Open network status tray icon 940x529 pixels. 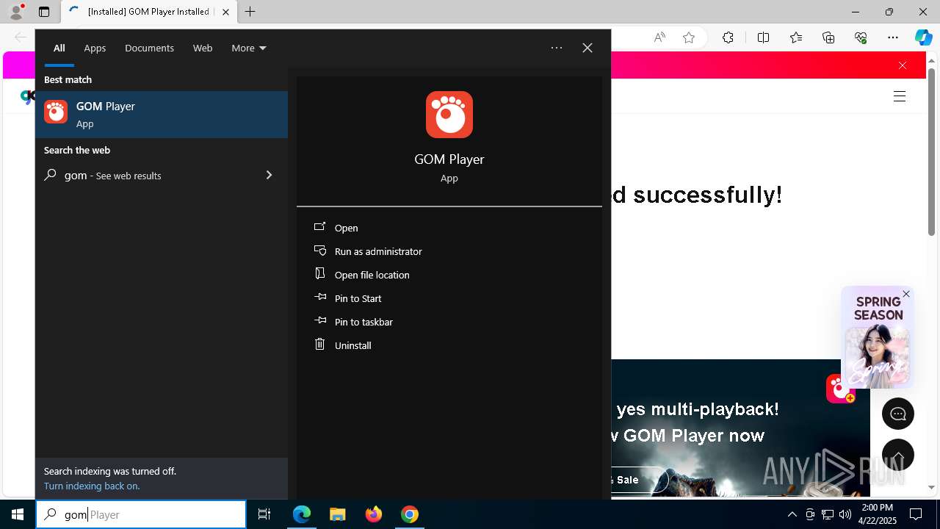pyautogui.click(x=828, y=514)
